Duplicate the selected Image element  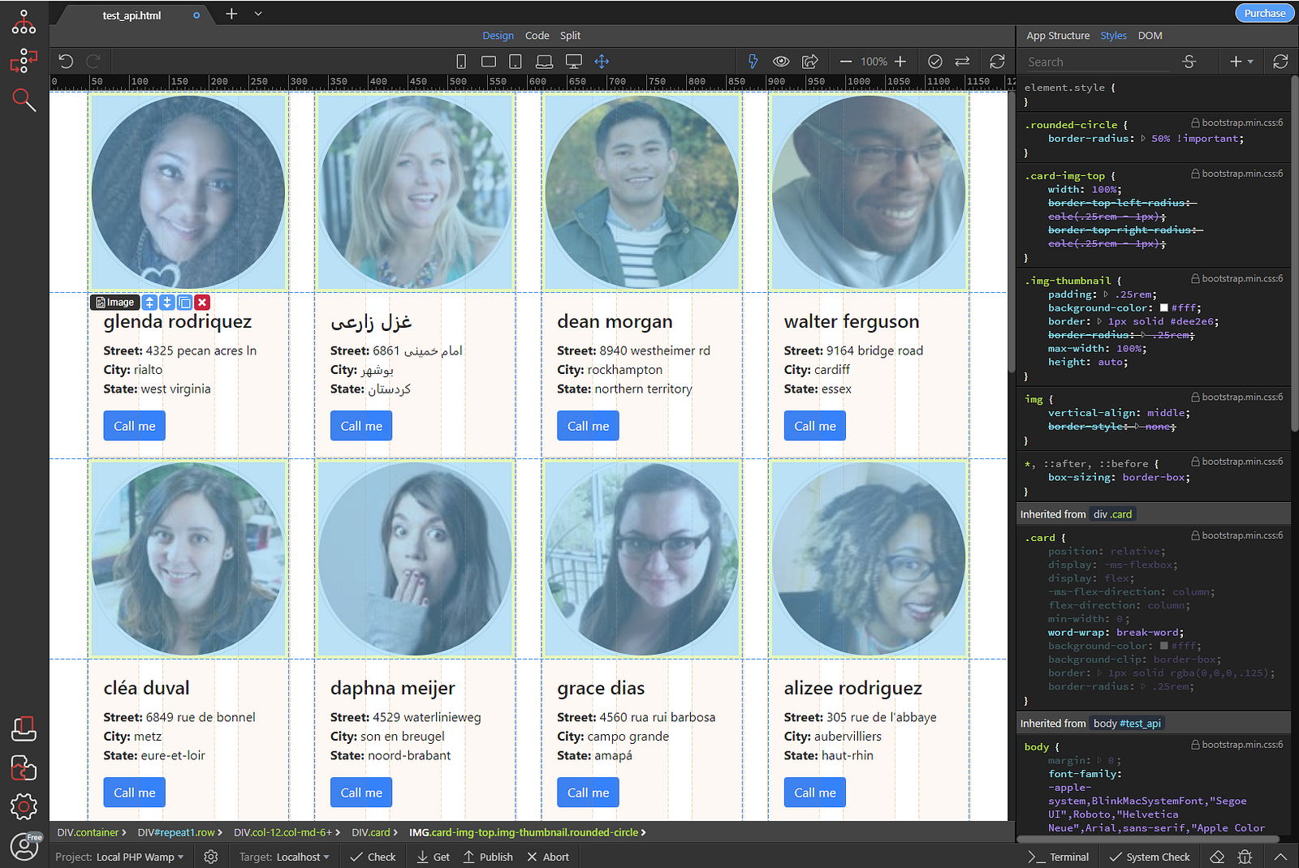[185, 303]
